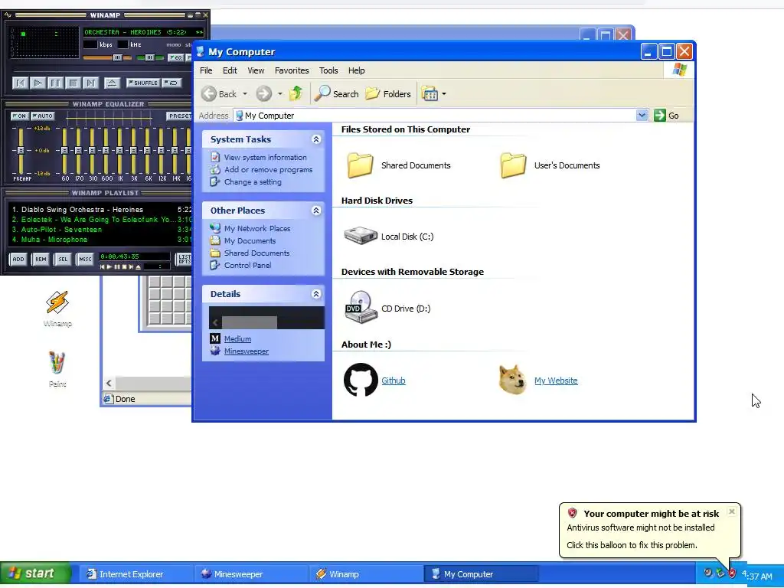This screenshot has height=588, width=784.
Task: Open Address bar dropdown arrow
Action: (x=642, y=116)
